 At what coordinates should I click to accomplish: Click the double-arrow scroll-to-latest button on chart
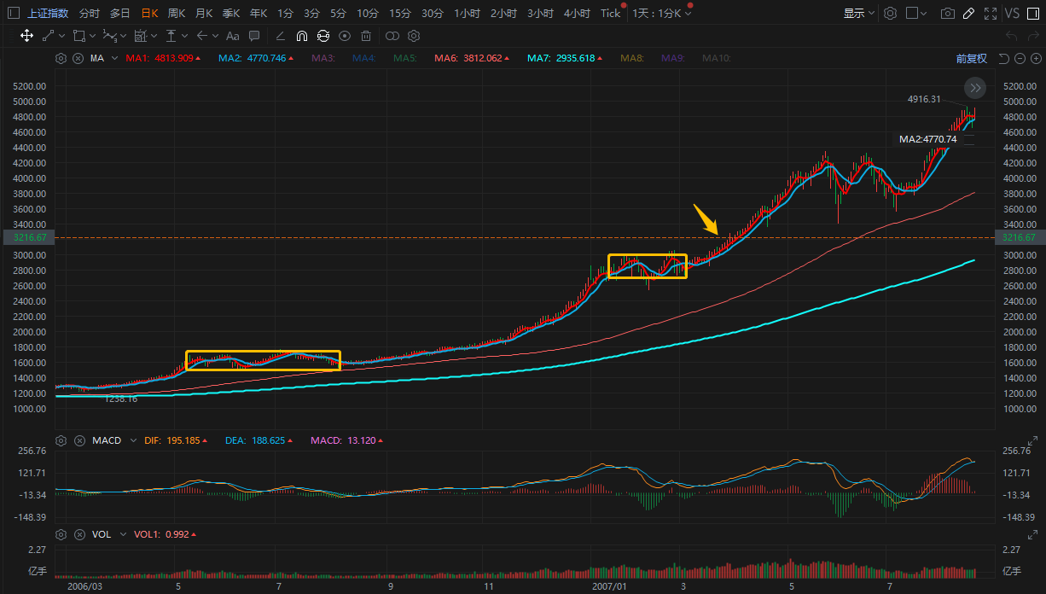(x=975, y=88)
